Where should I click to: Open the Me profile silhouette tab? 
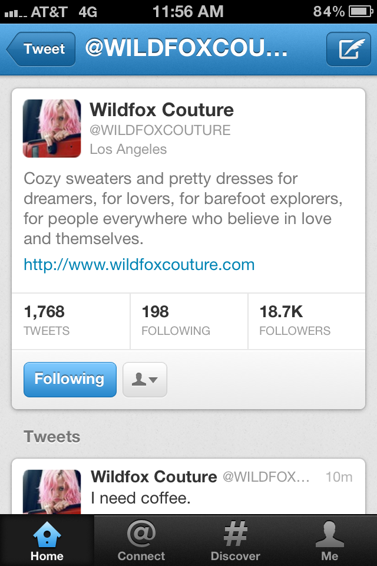coord(329,541)
